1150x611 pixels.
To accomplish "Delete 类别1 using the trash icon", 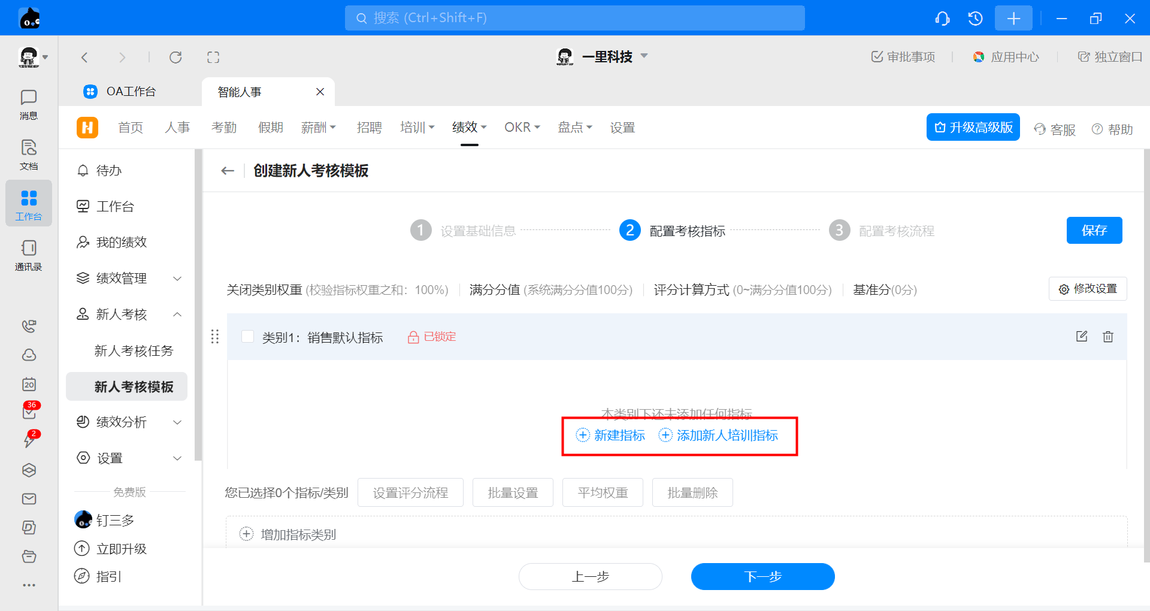I will point(1107,337).
